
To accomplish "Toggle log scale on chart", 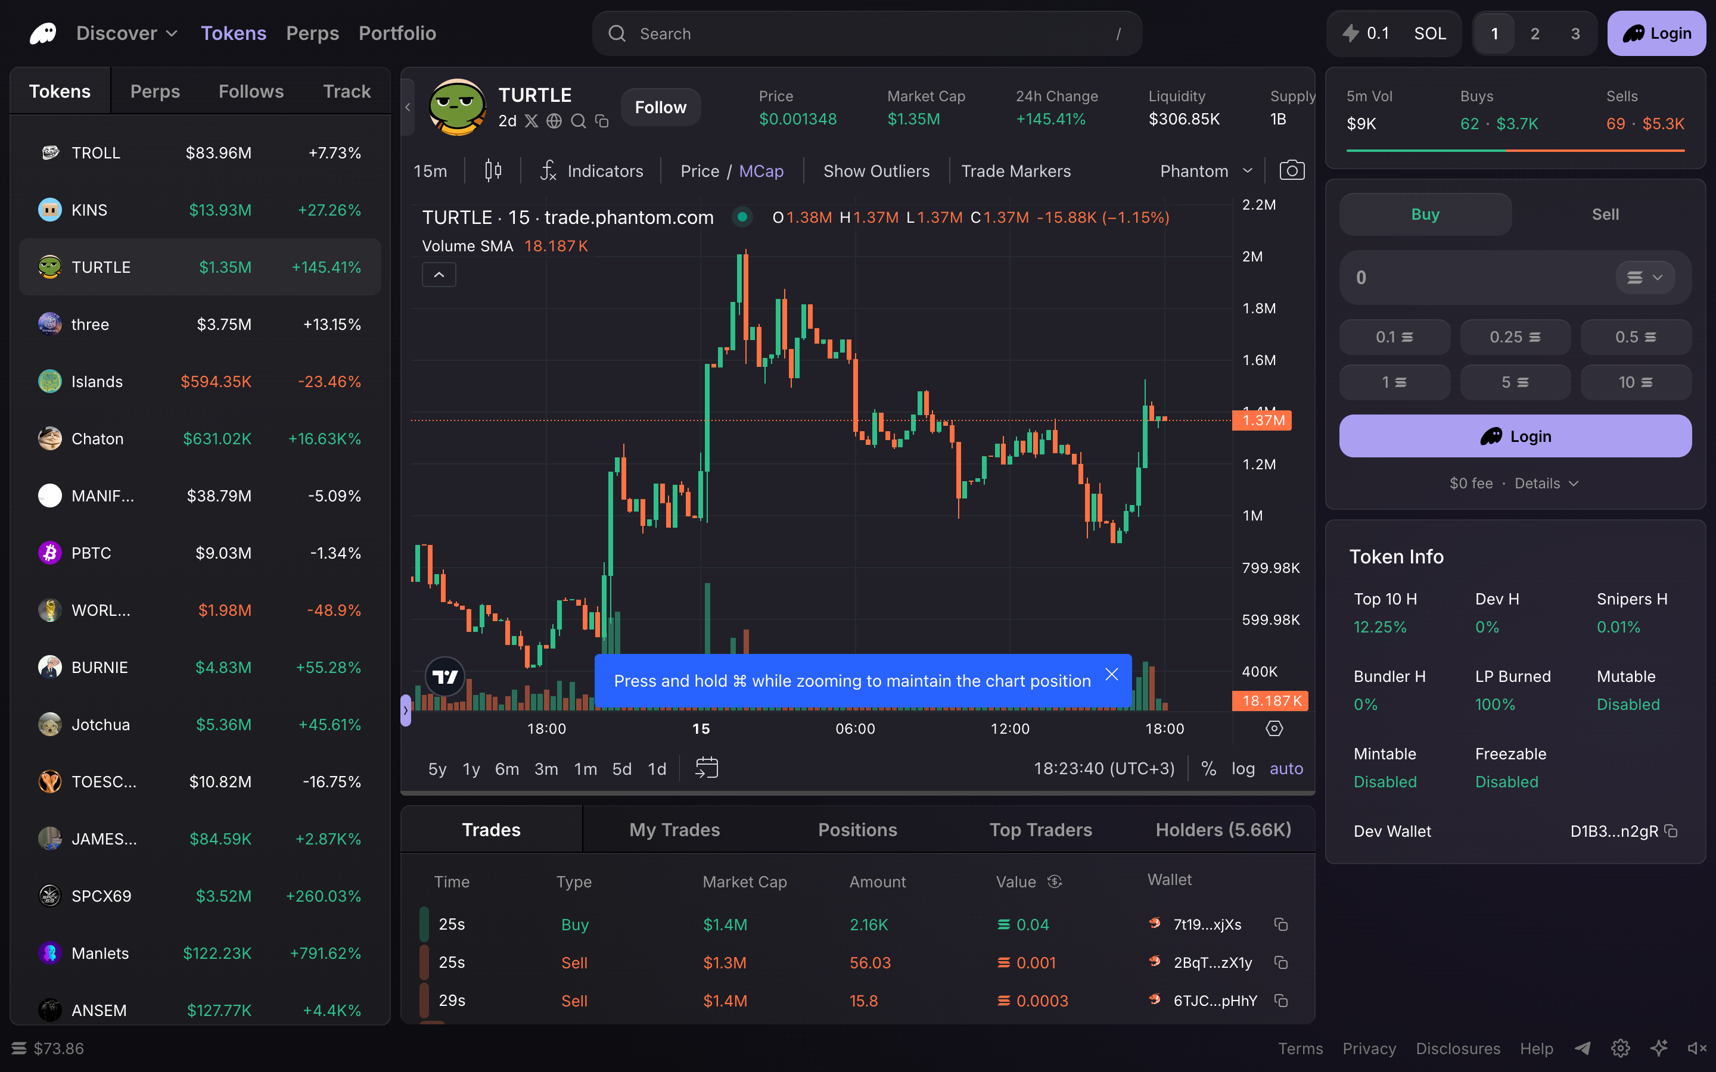I will click(x=1243, y=768).
